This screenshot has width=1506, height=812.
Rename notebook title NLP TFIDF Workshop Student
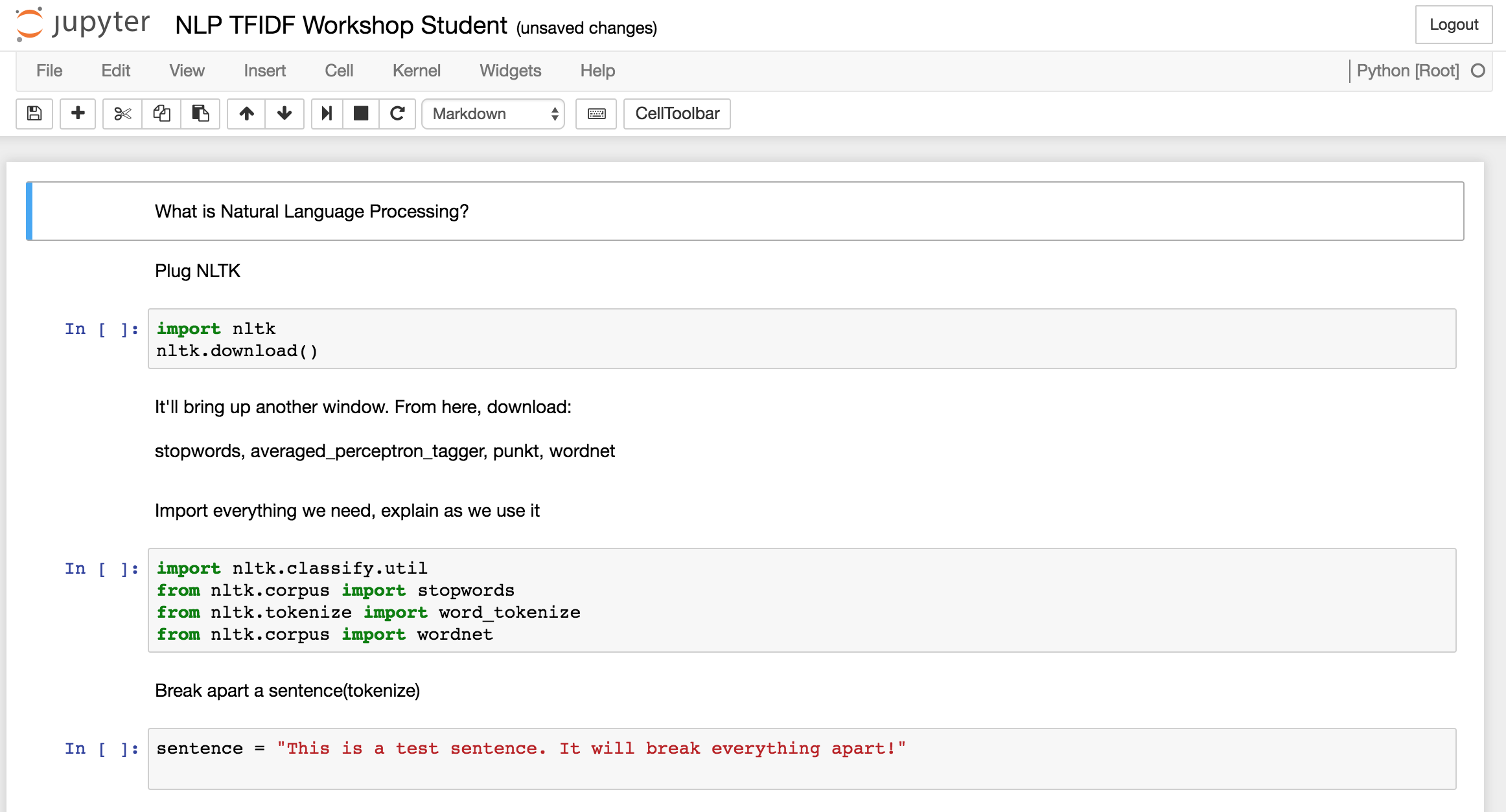pos(341,25)
